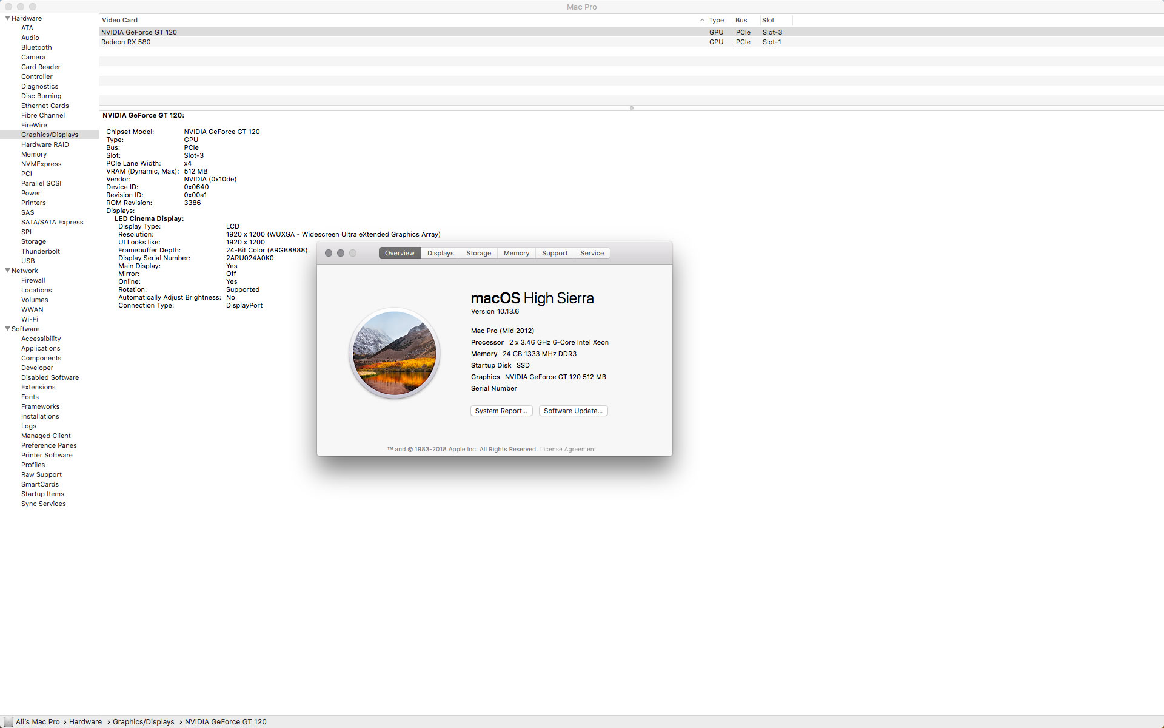Open the Support tab
The image size is (1164, 728).
(x=554, y=253)
